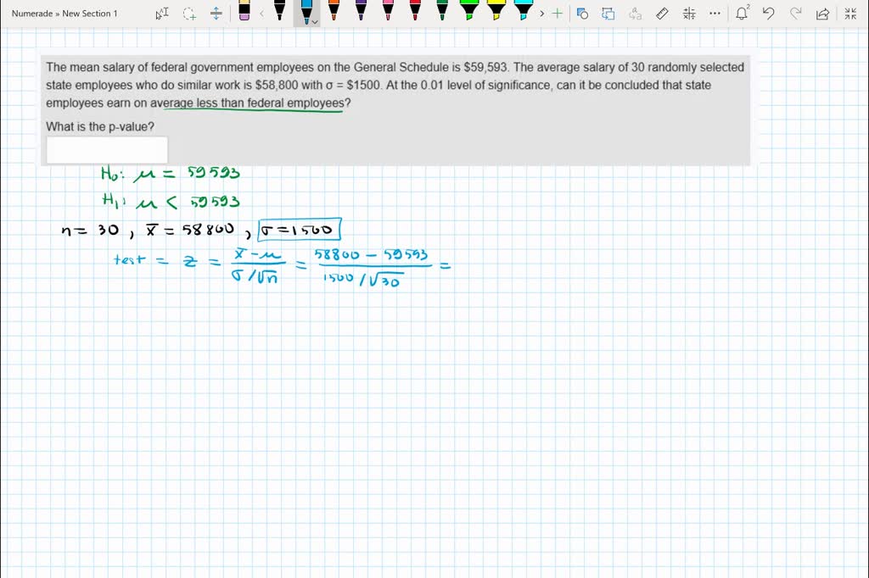Select the orange pen
This screenshot has width=869, height=578.
click(x=333, y=11)
